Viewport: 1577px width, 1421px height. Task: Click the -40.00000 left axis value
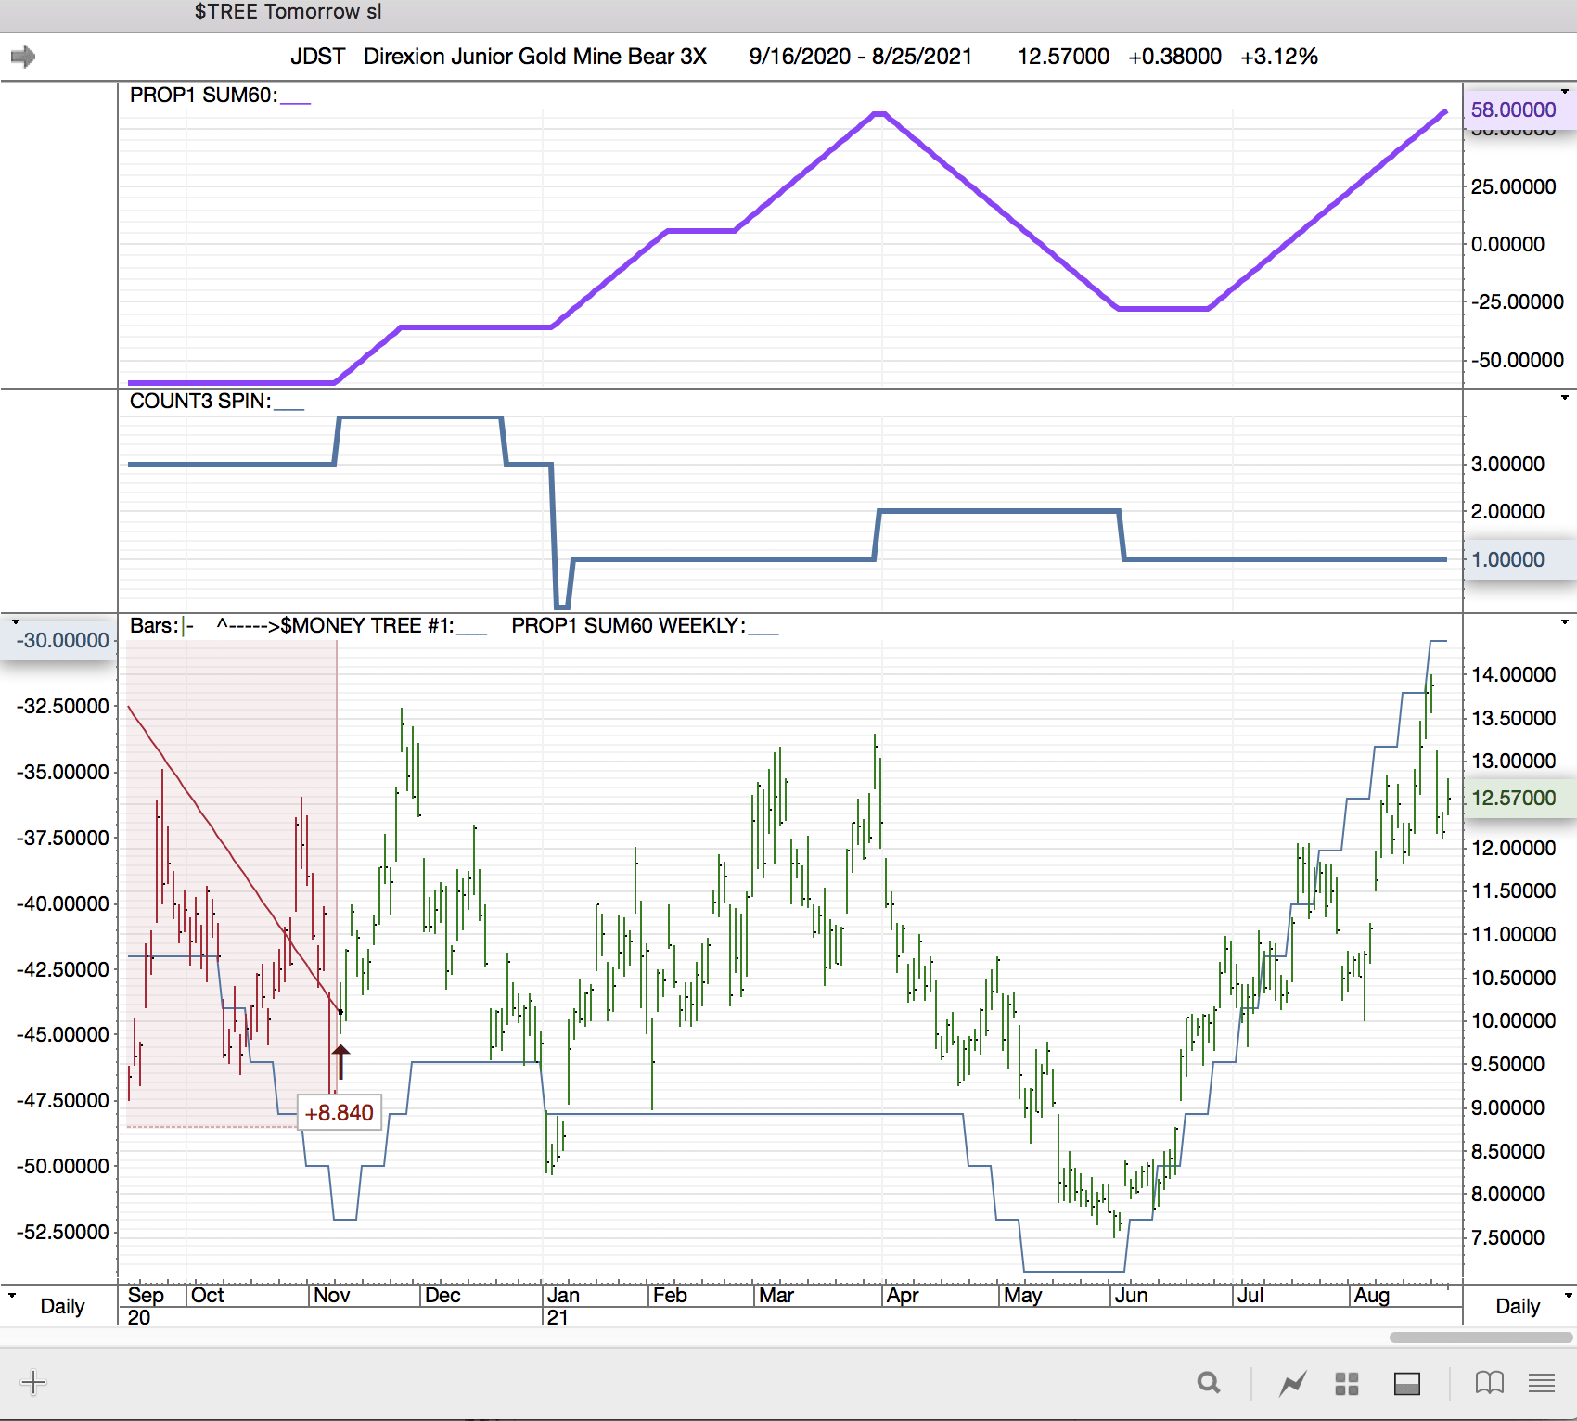point(63,903)
